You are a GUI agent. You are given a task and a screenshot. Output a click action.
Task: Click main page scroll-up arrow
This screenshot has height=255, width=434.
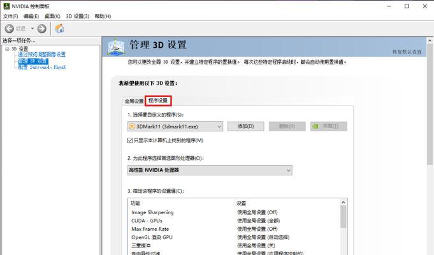pyautogui.click(x=430, y=41)
